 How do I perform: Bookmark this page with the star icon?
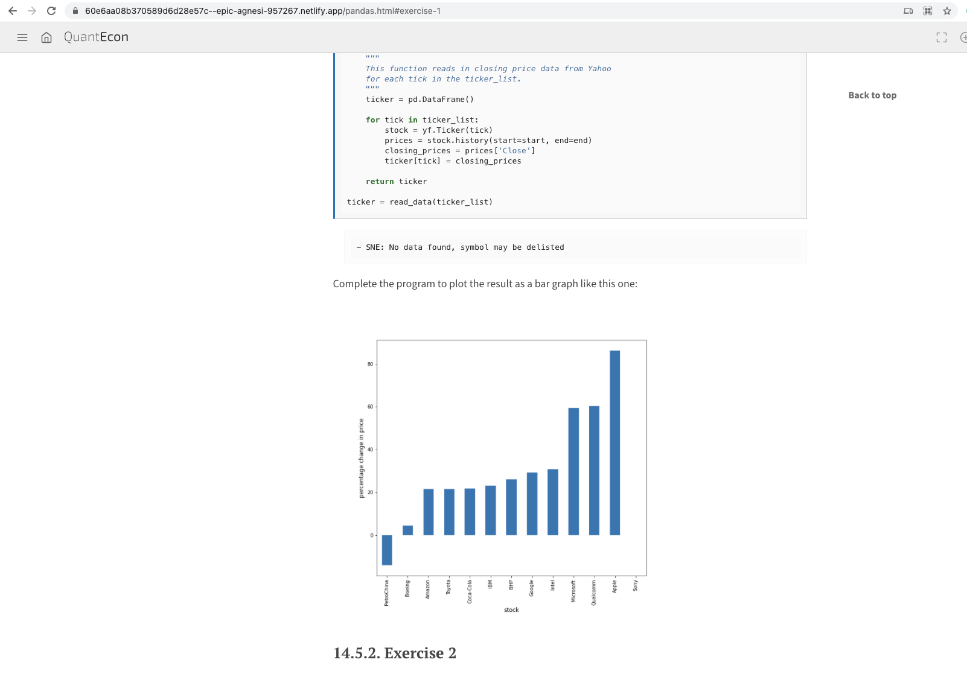947,11
